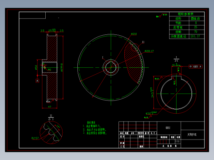
Task: Select the φ199.8 dimension on section view
Action: point(62,67)
